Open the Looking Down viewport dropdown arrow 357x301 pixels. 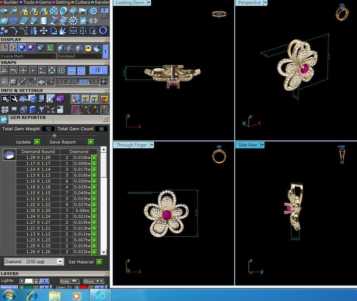149,3
